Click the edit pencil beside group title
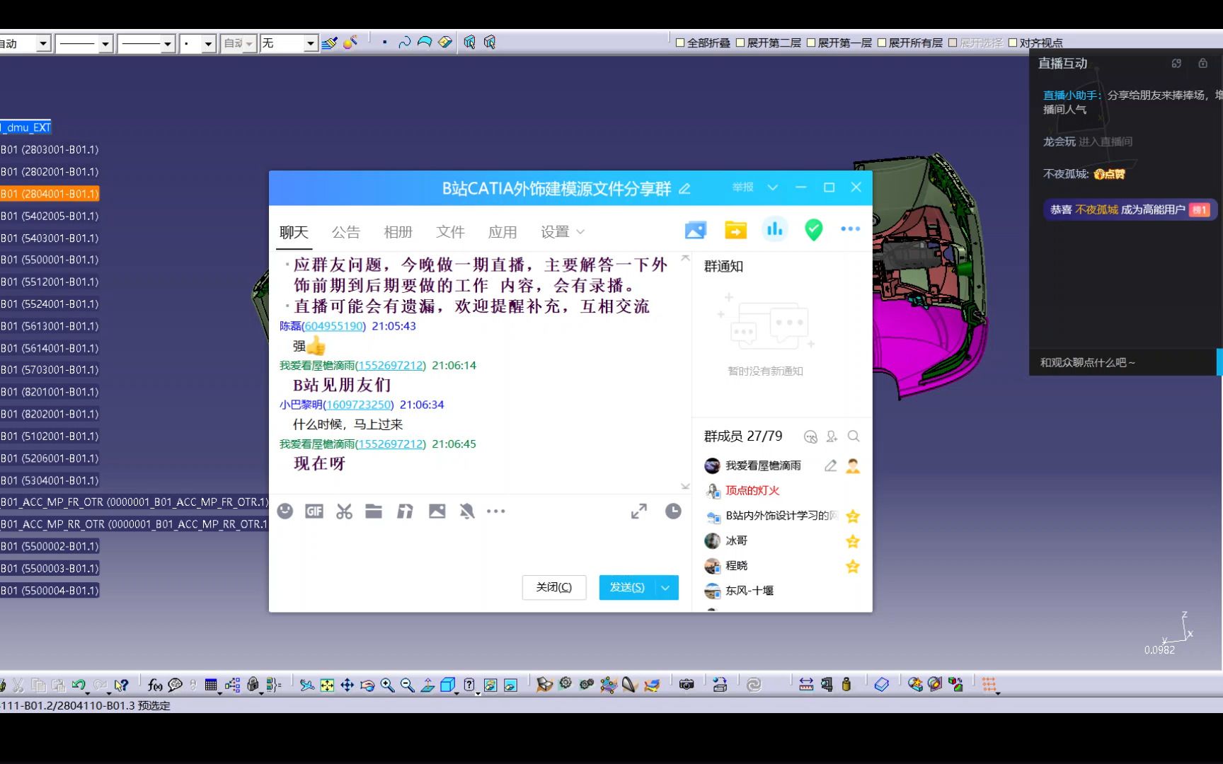Viewport: 1223px width, 764px height. (684, 189)
